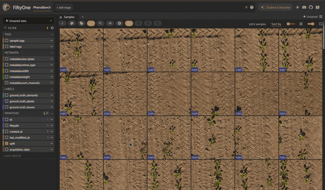The image size is (325, 190).
Task: Click the id field row
Action: point(28,119)
